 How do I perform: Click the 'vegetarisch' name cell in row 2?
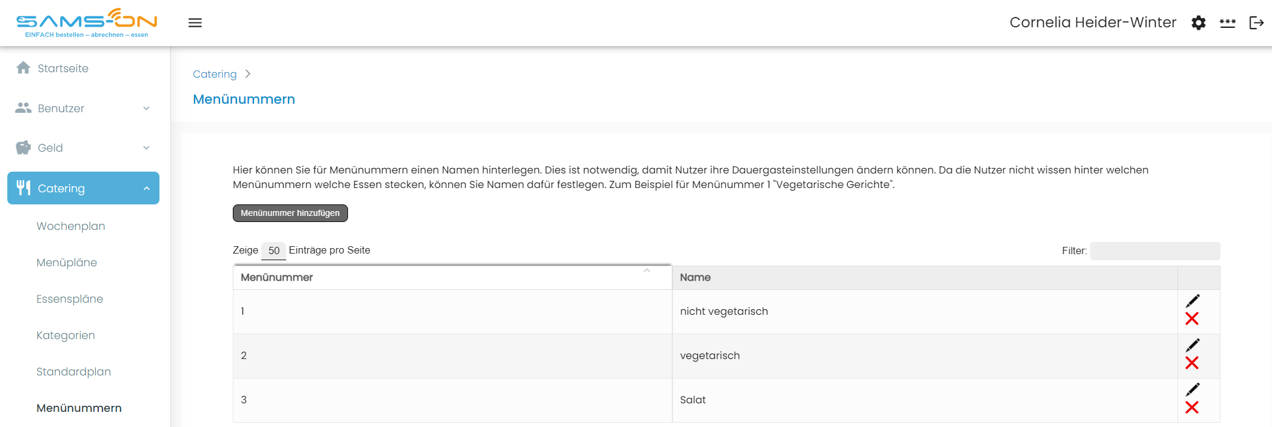pos(925,356)
